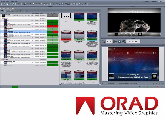Open the Scene Edit status dropdown arrow
The width and height of the screenshot is (165, 124).
pos(164,87)
